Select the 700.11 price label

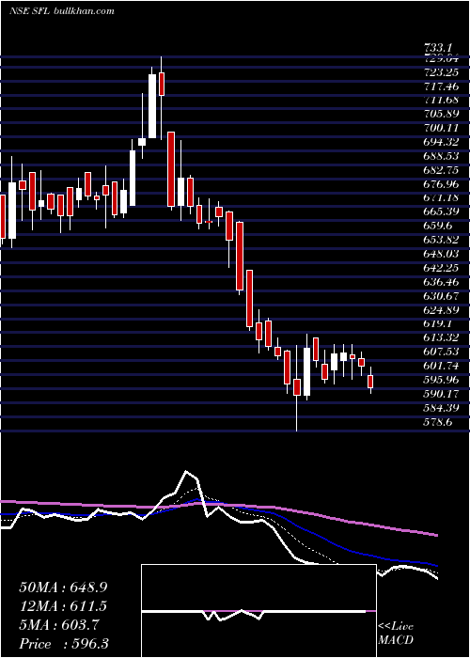click(x=440, y=129)
